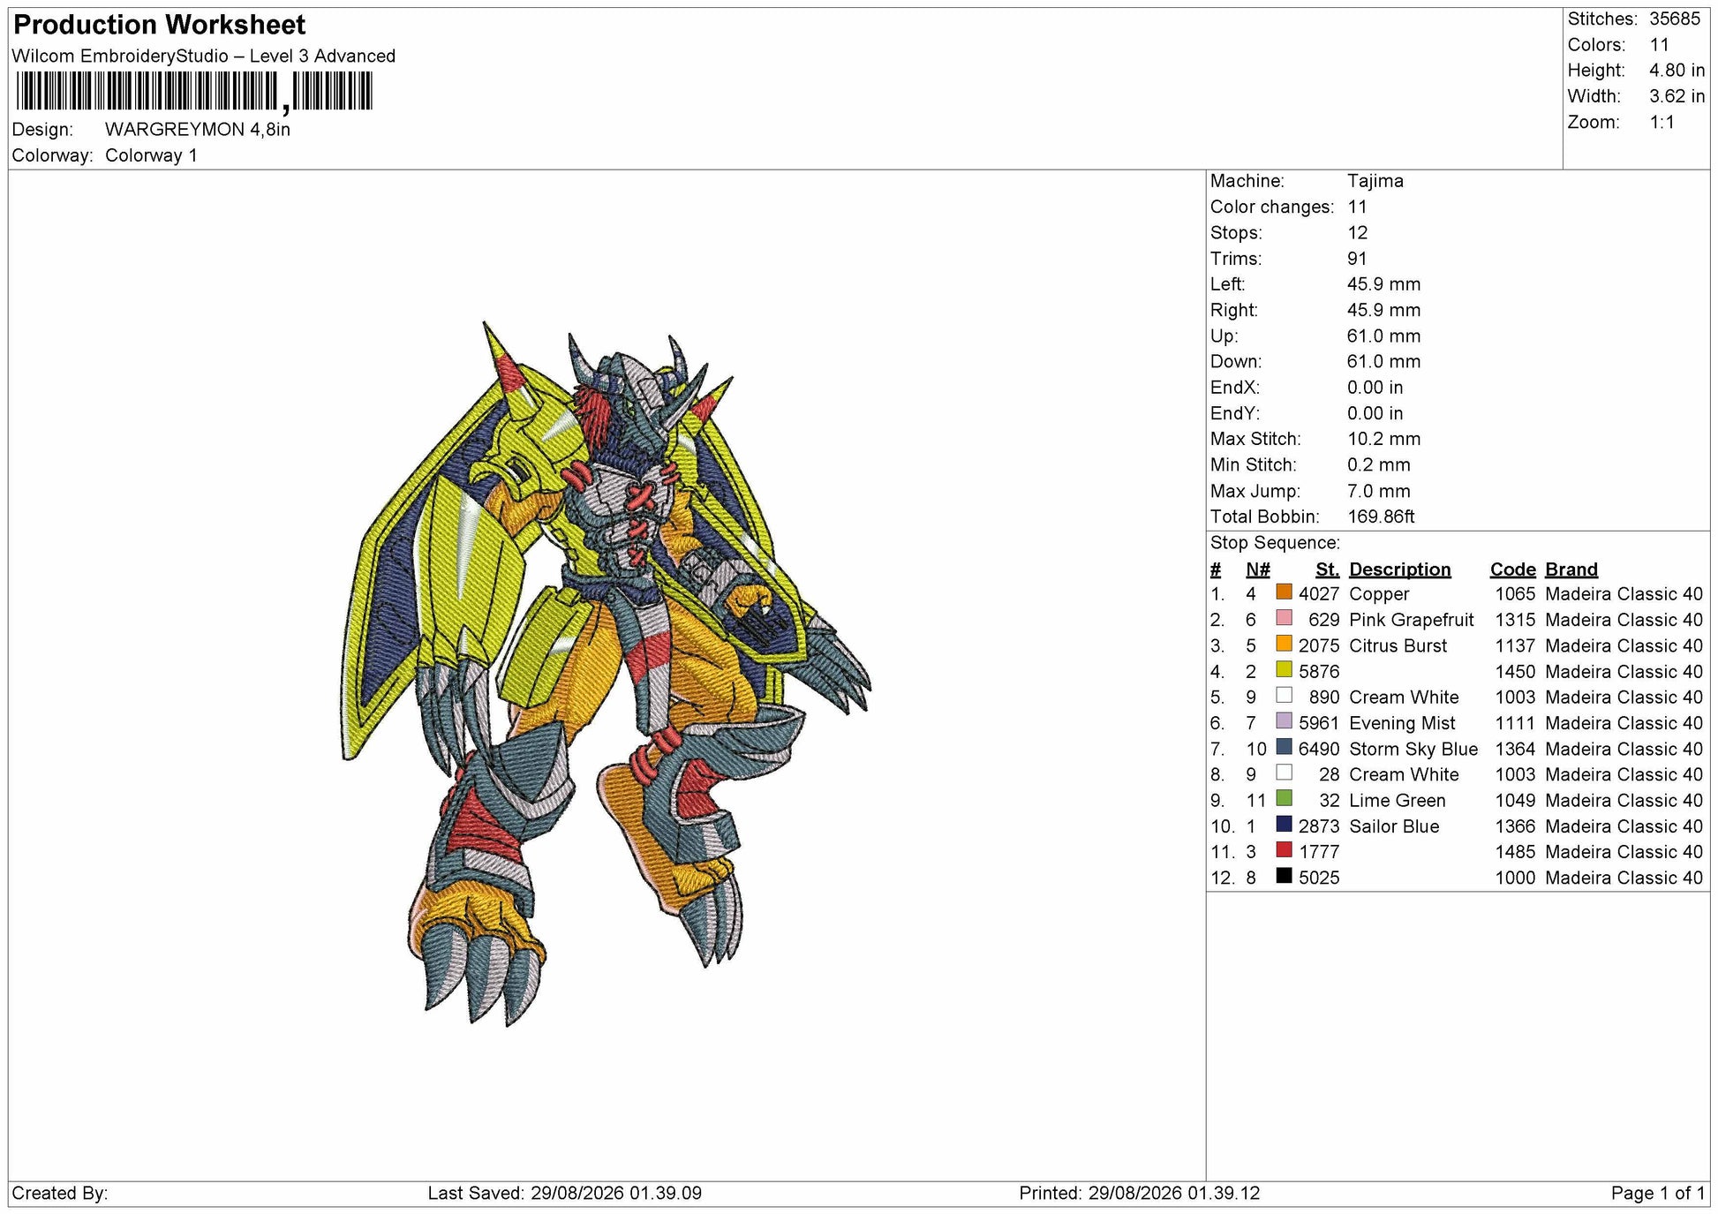The height and width of the screenshot is (1214, 1718).
Task: Click the yellow-green swatch beside 5876
Action: tap(1284, 669)
